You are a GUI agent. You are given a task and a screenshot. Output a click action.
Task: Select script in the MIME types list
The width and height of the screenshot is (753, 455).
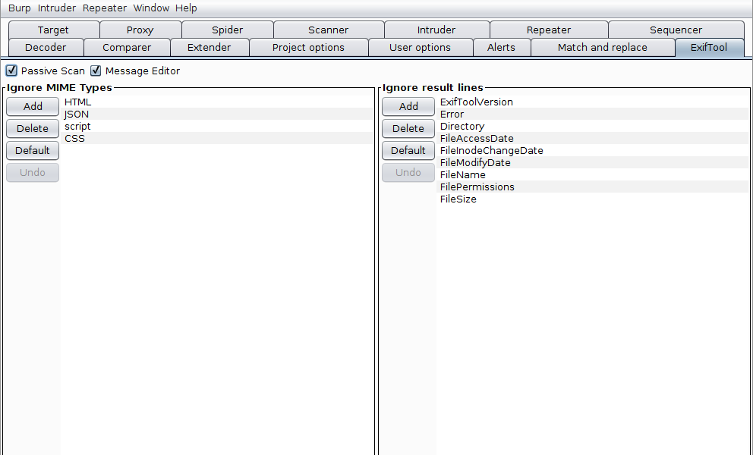tap(217, 126)
